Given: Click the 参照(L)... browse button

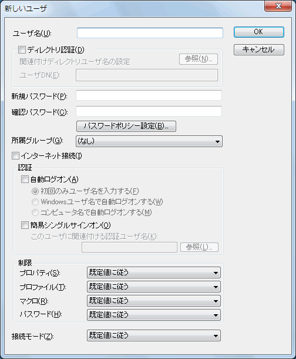Looking at the screenshot, I should (200, 247).
